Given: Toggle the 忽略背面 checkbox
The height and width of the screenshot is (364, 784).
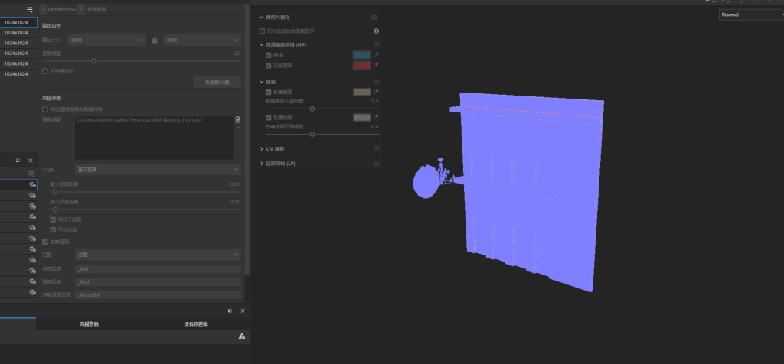Looking at the screenshot, I should (45, 242).
